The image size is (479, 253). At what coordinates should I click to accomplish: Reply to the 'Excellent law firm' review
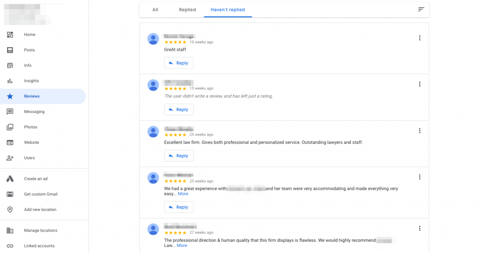click(x=179, y=156)
